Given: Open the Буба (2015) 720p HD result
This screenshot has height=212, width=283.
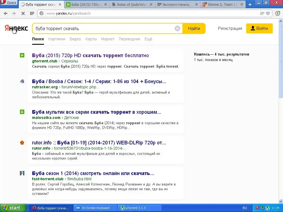Looking at the screenshot, I should pos(90,55).
